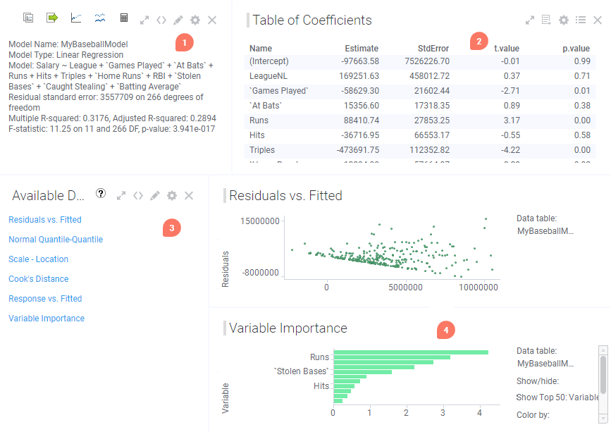
Task: Click the wavy lines chart icon in model toolbar
Action: (100, 18)
